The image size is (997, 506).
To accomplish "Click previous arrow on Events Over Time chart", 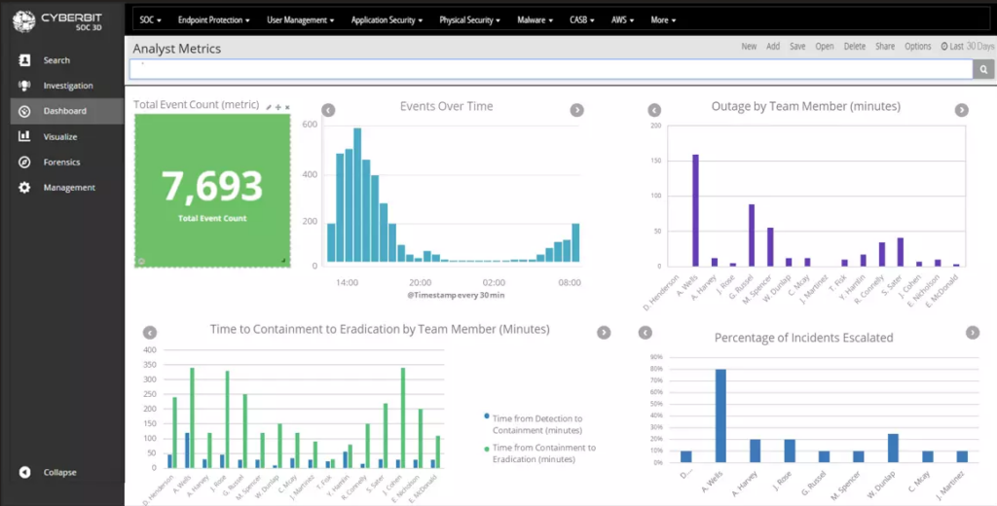I will pos(327,110).
